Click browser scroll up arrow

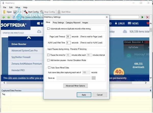point(151,23)
